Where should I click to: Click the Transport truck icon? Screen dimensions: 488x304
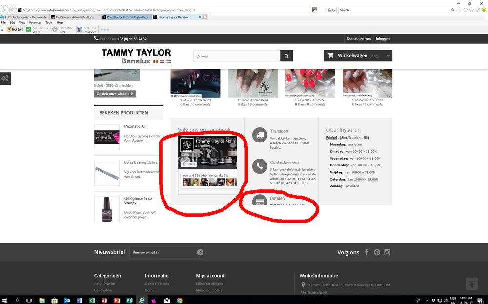point(260,135)
